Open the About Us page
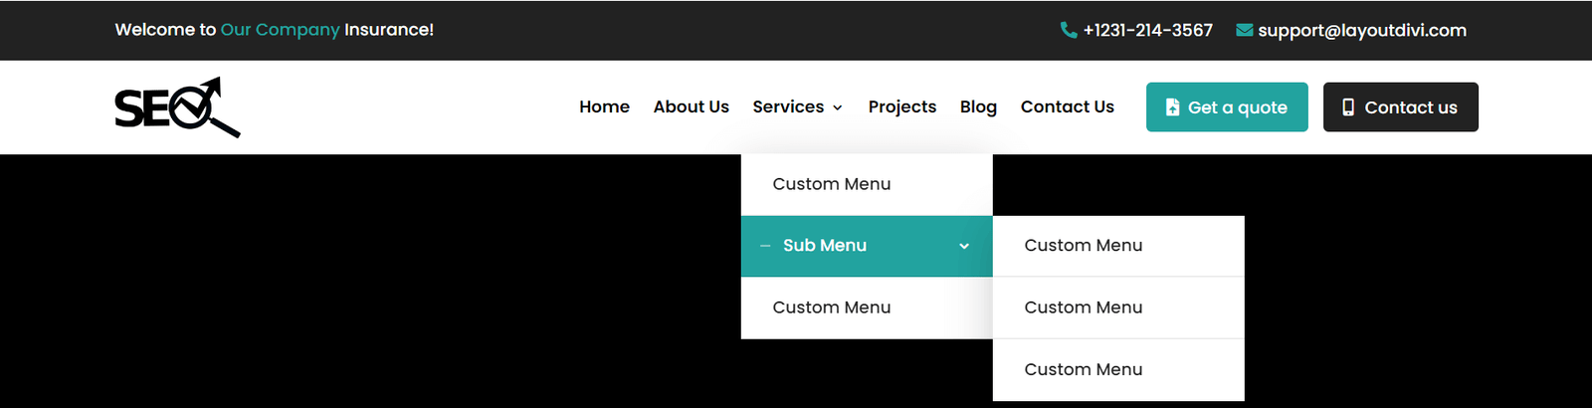 691,106
